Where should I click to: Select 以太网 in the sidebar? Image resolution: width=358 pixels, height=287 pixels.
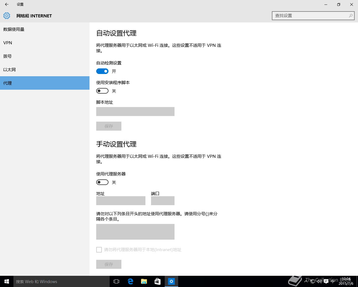pos(45,70)
